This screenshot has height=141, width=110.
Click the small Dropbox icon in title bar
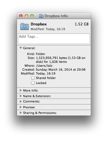coord(41,16)
